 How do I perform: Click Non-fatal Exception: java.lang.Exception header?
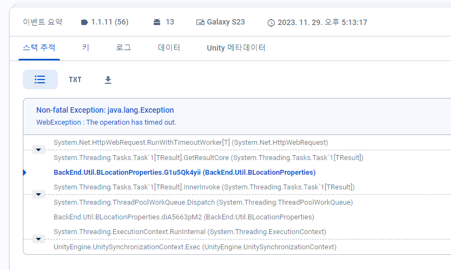(105, 110)
